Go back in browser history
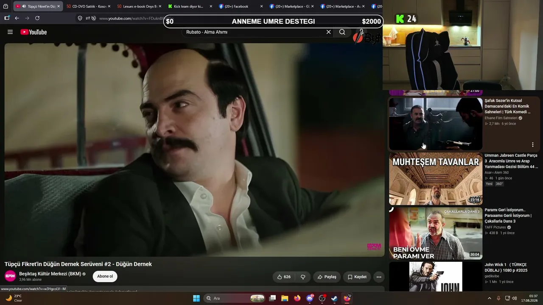543x305 pixels. (17, 18)
